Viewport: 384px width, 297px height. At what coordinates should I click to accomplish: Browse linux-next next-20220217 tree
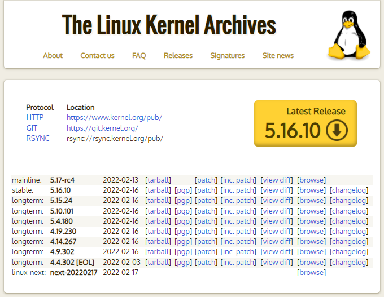[312, 272]
